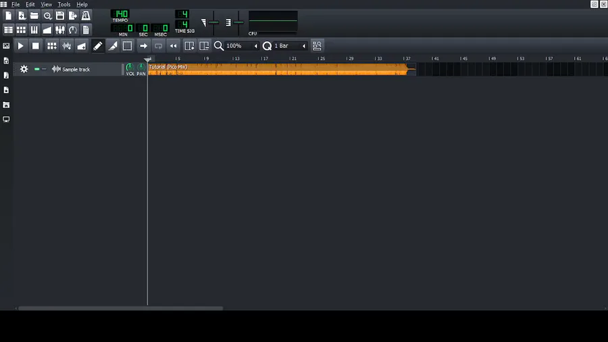Open an existing project via folder icon
This screenshot has width=608, height=342.
pyautogui.click(x=34, y=16)
